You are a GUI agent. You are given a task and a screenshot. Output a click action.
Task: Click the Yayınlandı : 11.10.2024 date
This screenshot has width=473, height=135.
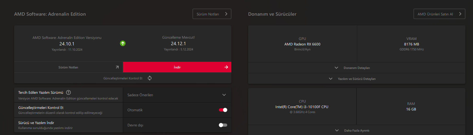(67, 50)
